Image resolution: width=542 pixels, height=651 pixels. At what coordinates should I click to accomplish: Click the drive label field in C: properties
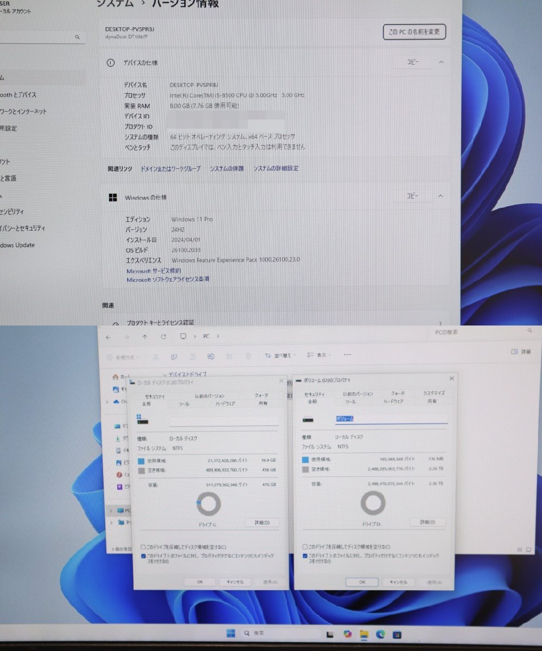(224, 421)
